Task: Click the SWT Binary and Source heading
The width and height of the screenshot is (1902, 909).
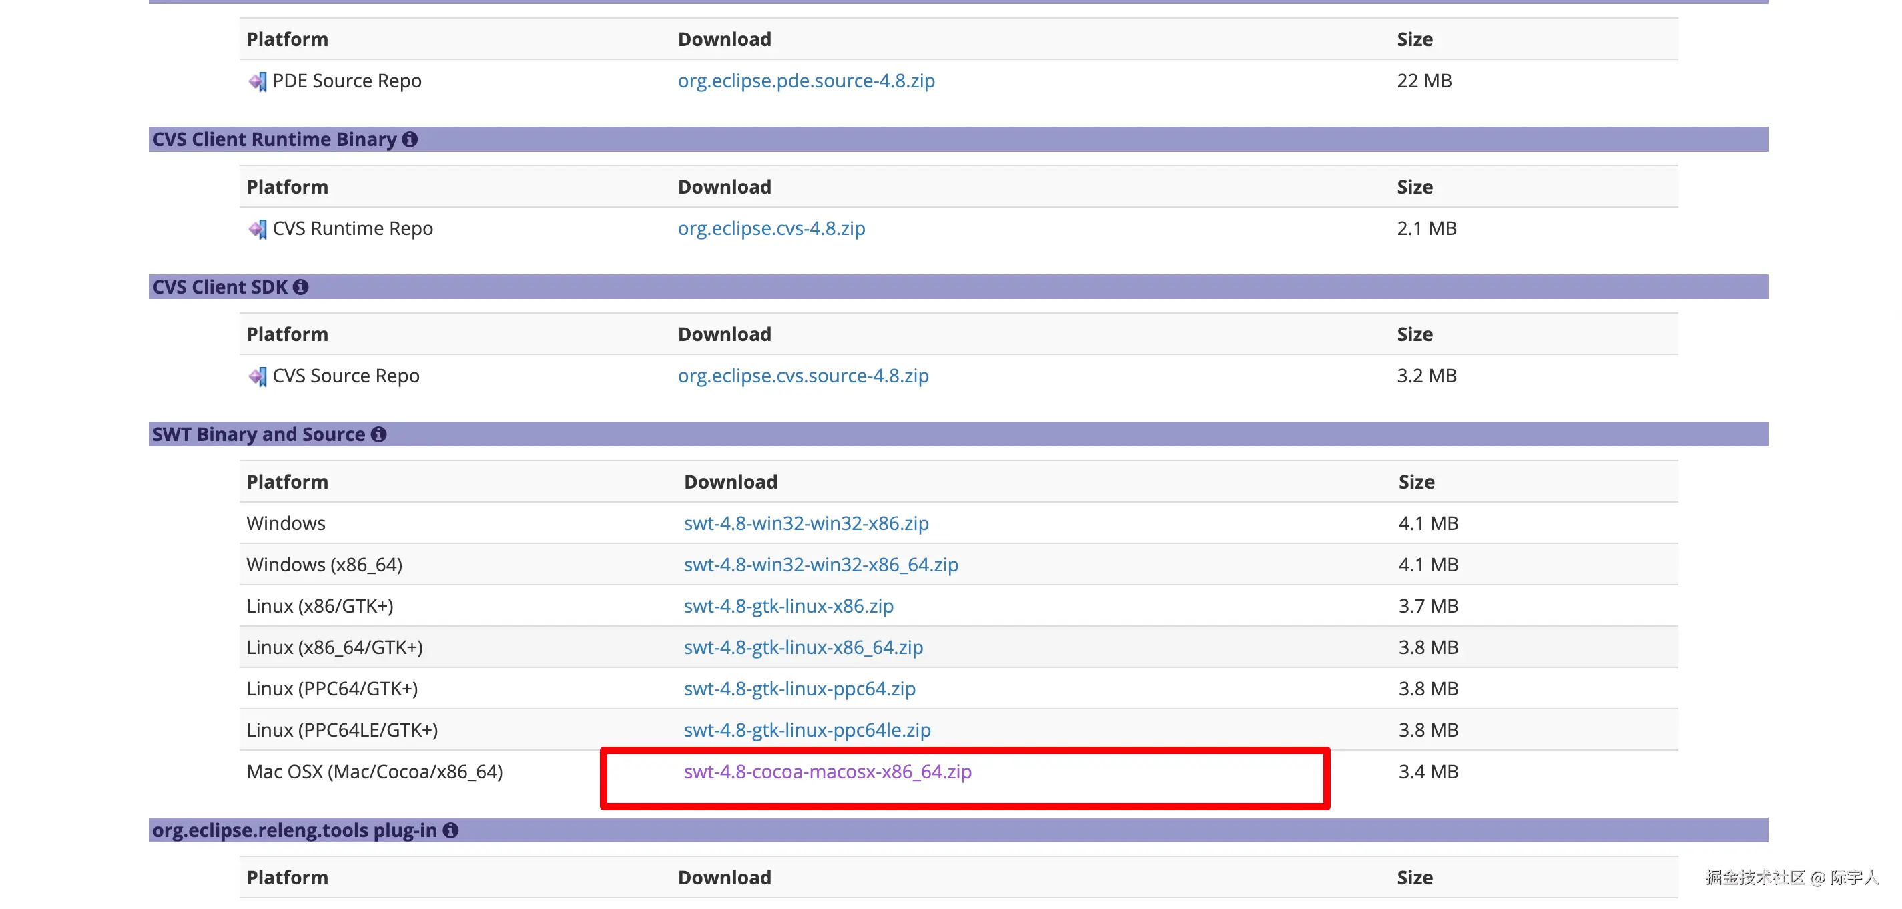Action: tap(258, 434)
